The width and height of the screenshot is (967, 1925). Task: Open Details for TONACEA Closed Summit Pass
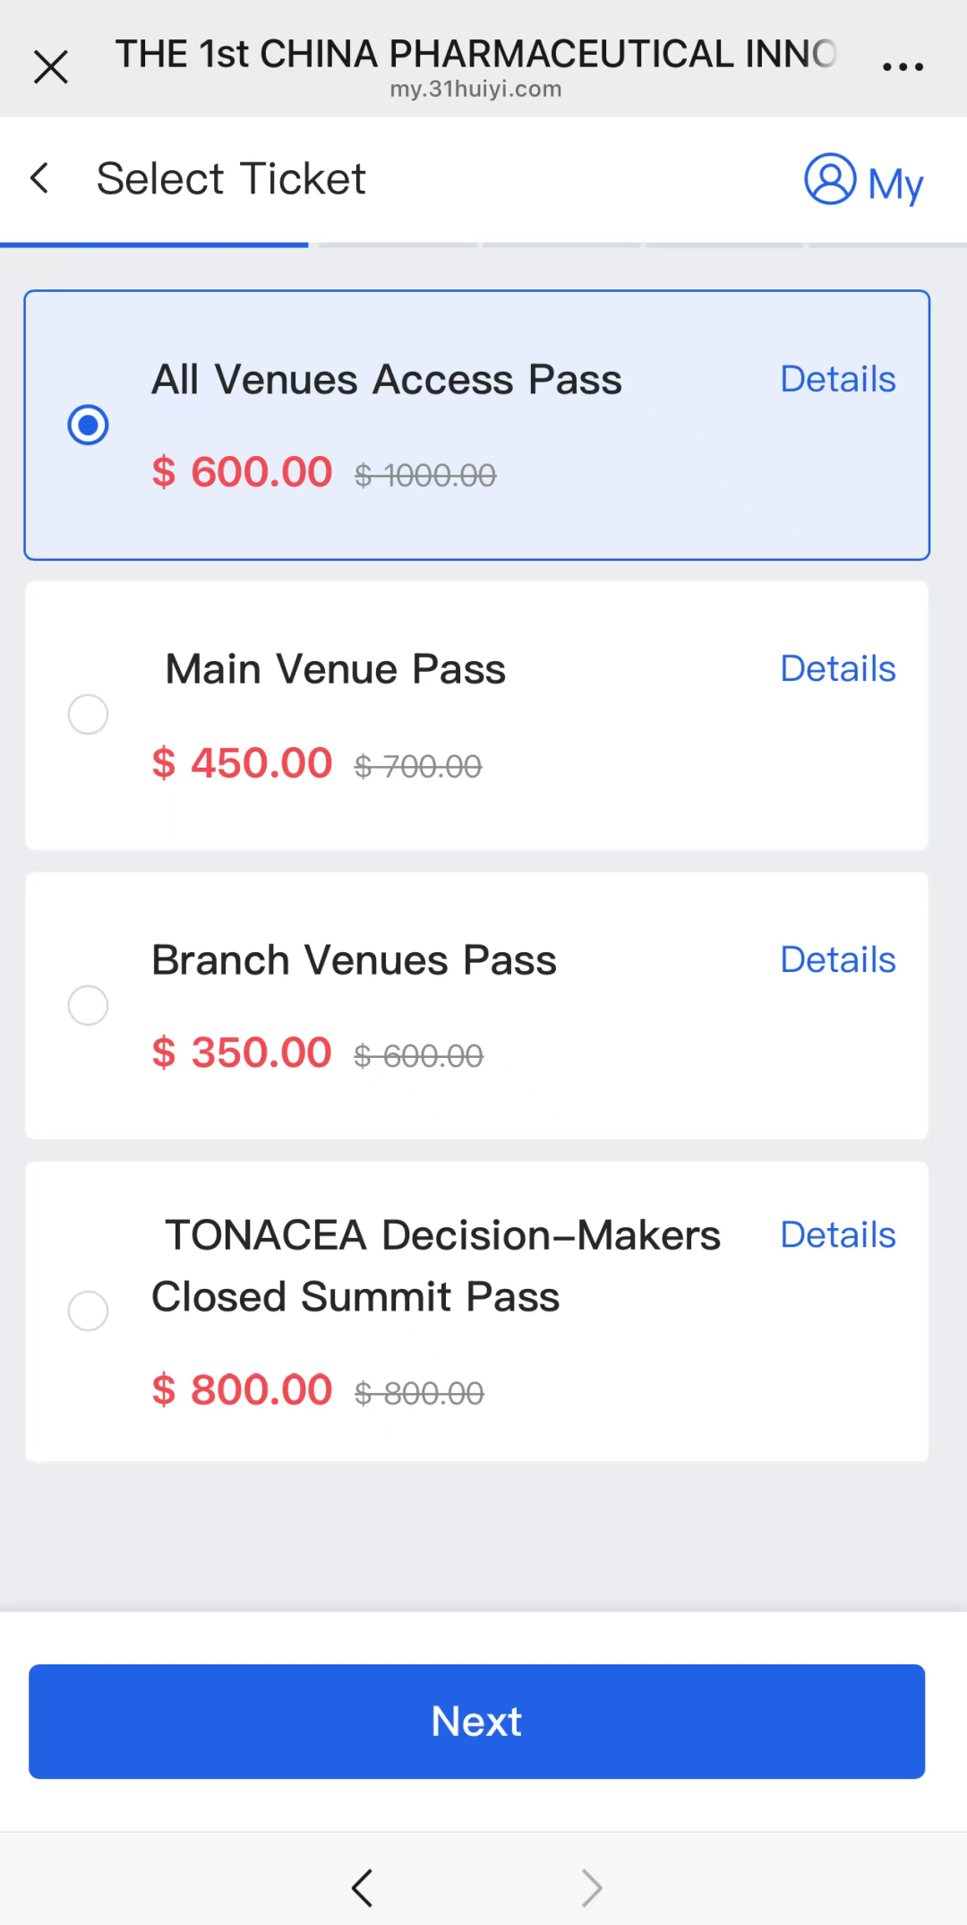[837, 1235]
